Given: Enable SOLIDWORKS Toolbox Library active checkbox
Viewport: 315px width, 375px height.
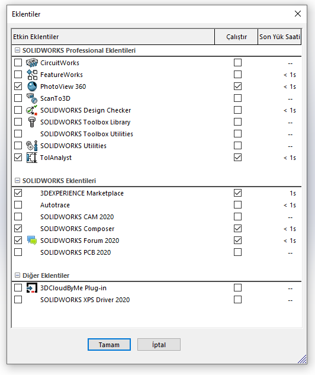Looking at the screenshot, I should pos(18,122).
